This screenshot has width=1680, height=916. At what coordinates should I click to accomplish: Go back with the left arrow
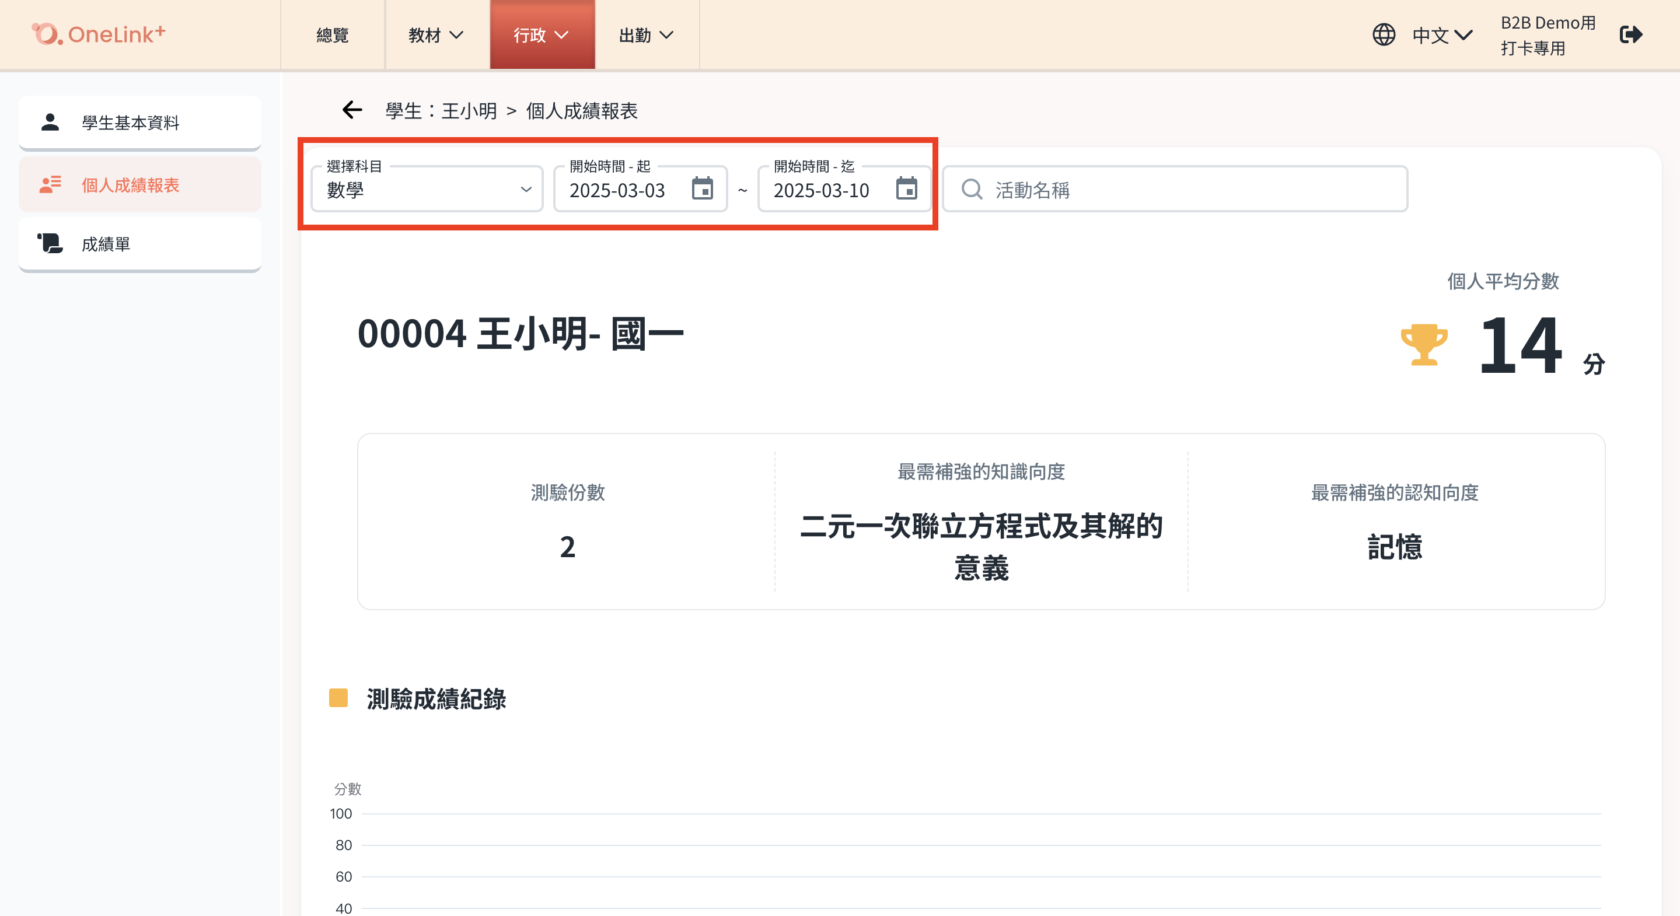(352, 110)
